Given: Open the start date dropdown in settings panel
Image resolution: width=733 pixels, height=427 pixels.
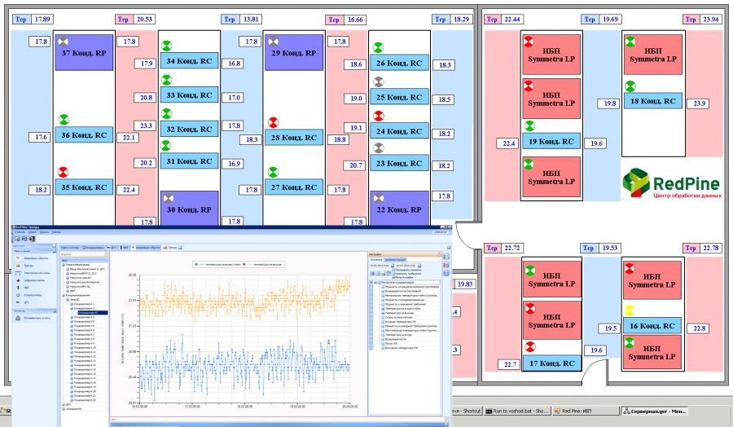Looking at the screenshot, I should pos(393,266).
